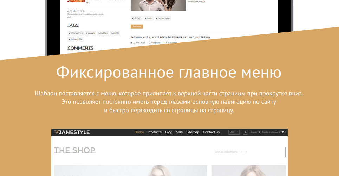
Task: Click the Log in link
Action: click(254, 132)
